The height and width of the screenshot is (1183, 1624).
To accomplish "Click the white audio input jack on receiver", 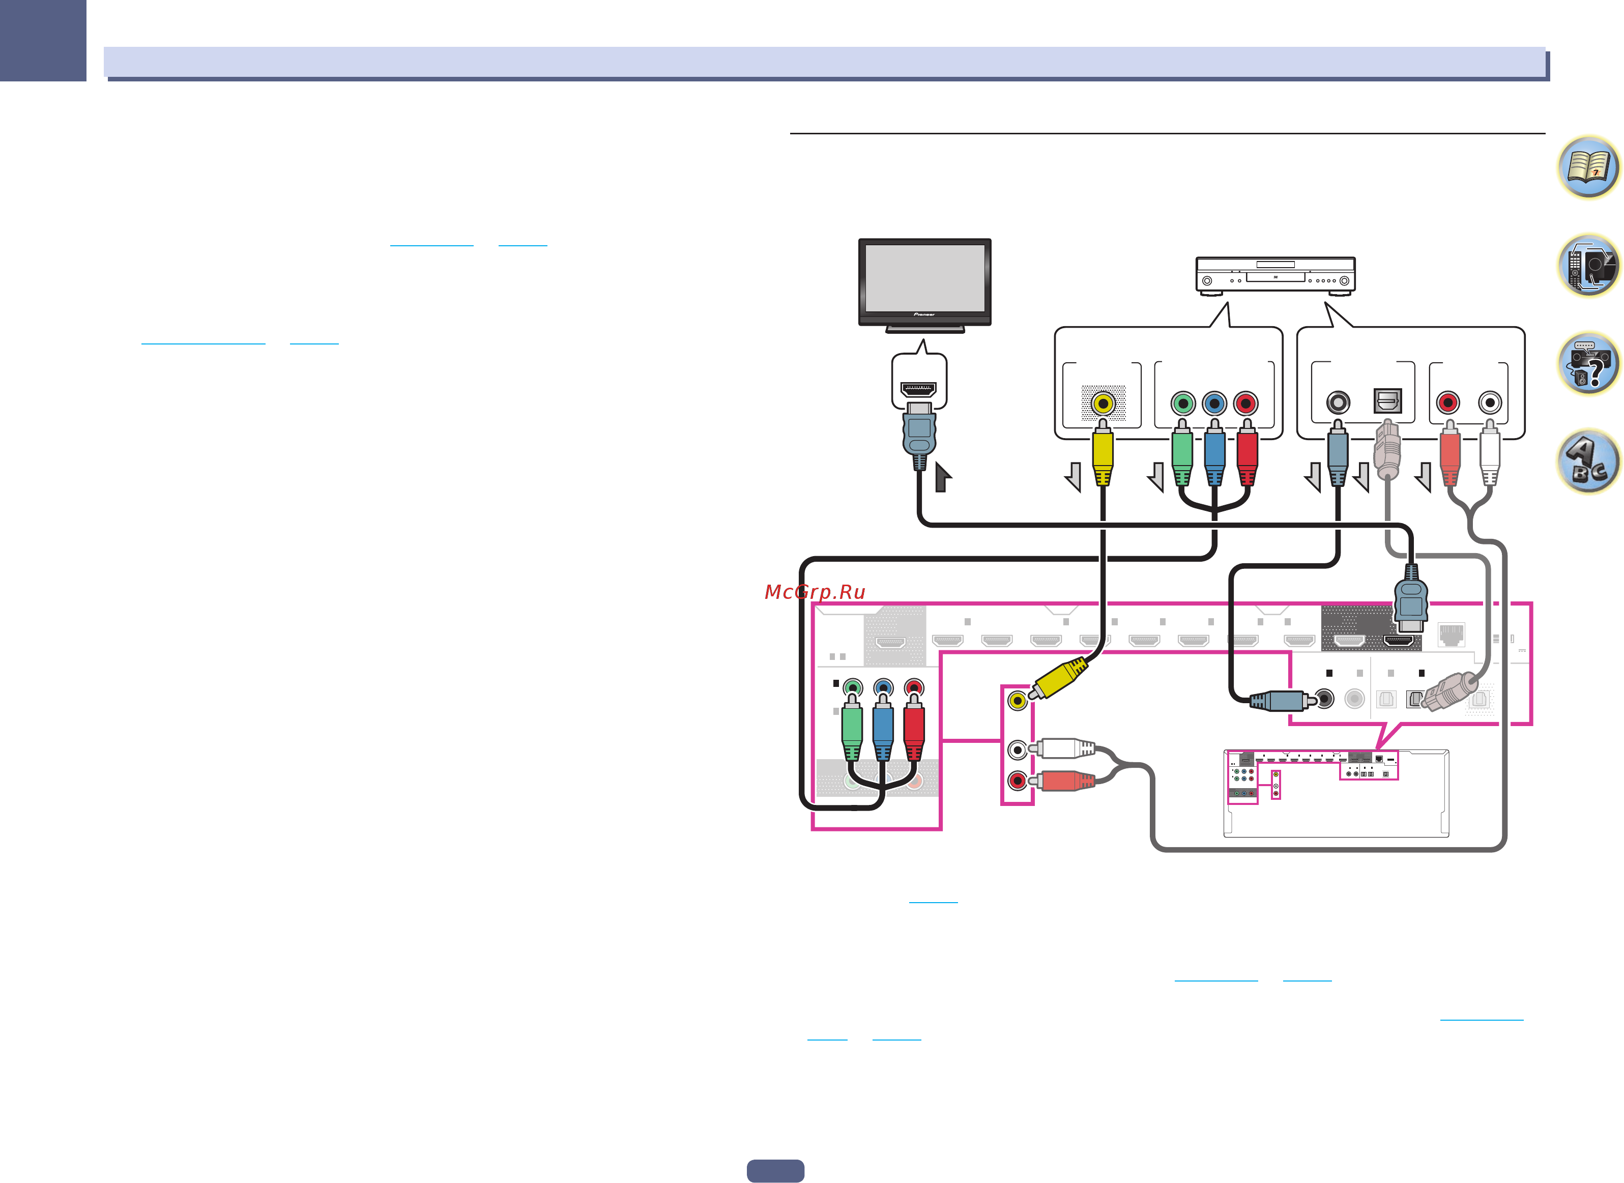I will [x=1018, y=750].
